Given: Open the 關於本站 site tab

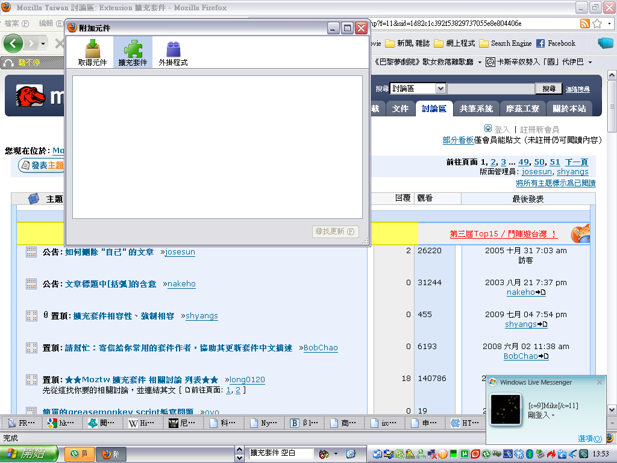Looking at the screenshot, I should pos(569,109).
